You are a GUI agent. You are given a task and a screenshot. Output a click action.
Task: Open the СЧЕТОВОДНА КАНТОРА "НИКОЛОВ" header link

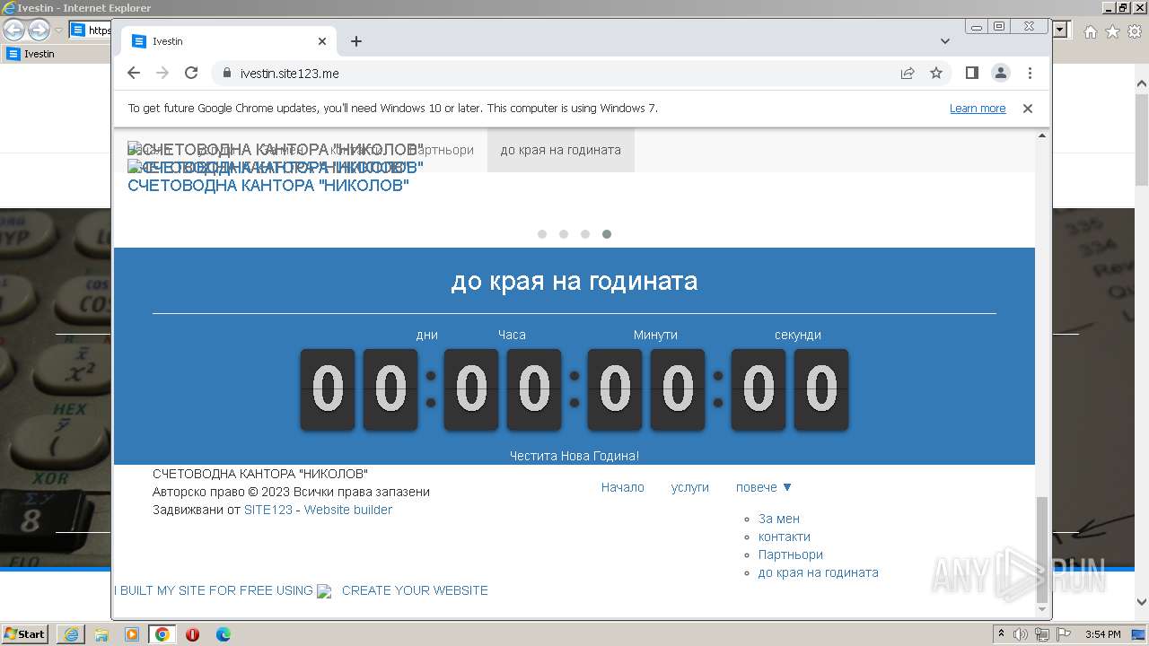[x=268, y=186]
